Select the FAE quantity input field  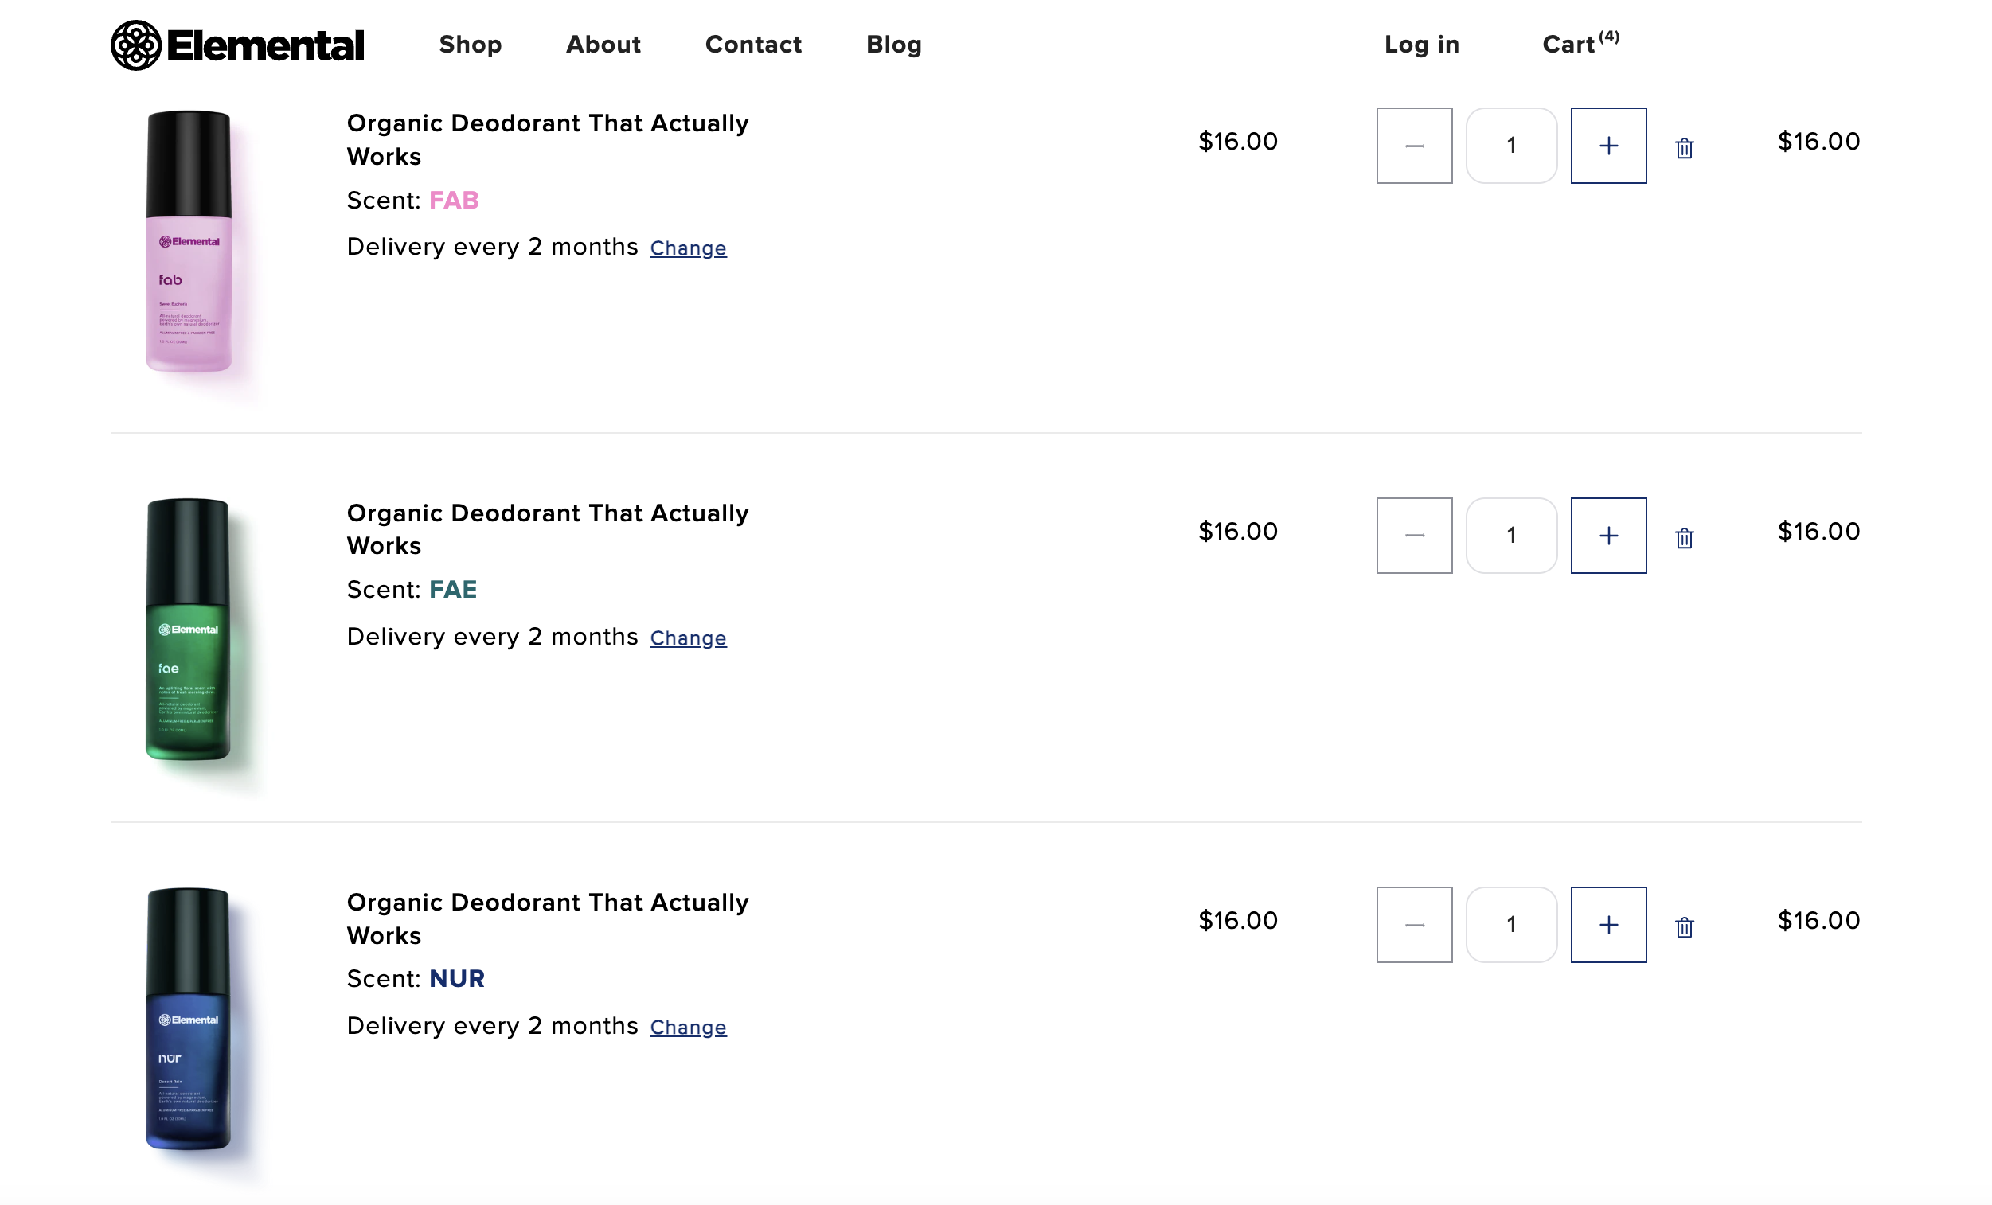[1511, 535]
